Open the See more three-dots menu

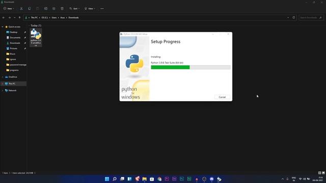coord(102,9)
